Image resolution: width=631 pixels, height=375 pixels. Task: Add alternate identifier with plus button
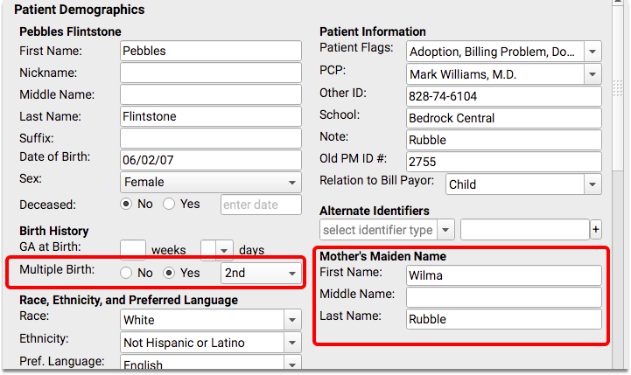596,230
